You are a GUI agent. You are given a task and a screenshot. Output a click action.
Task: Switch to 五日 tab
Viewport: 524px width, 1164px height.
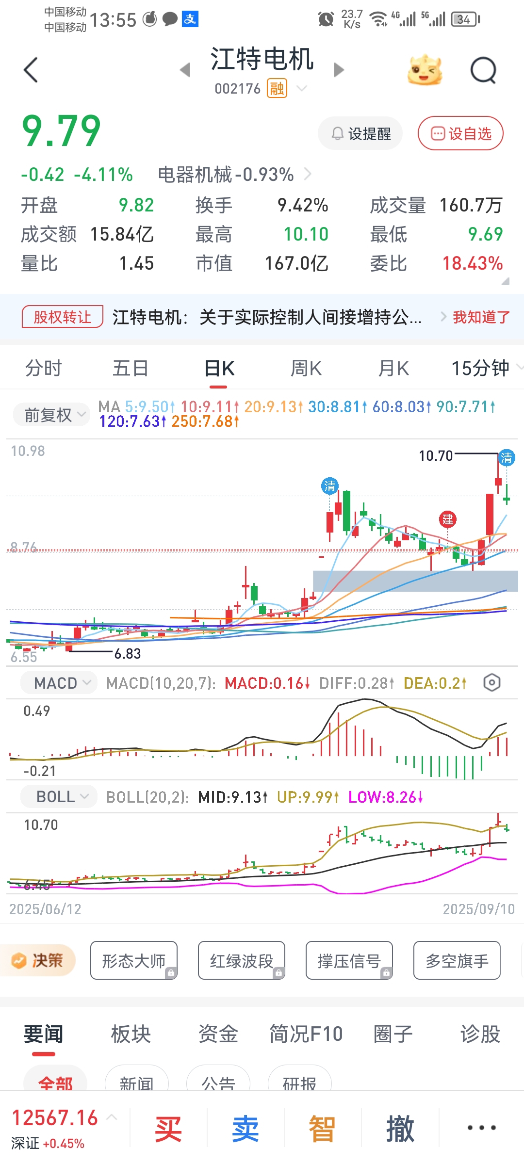131,368
